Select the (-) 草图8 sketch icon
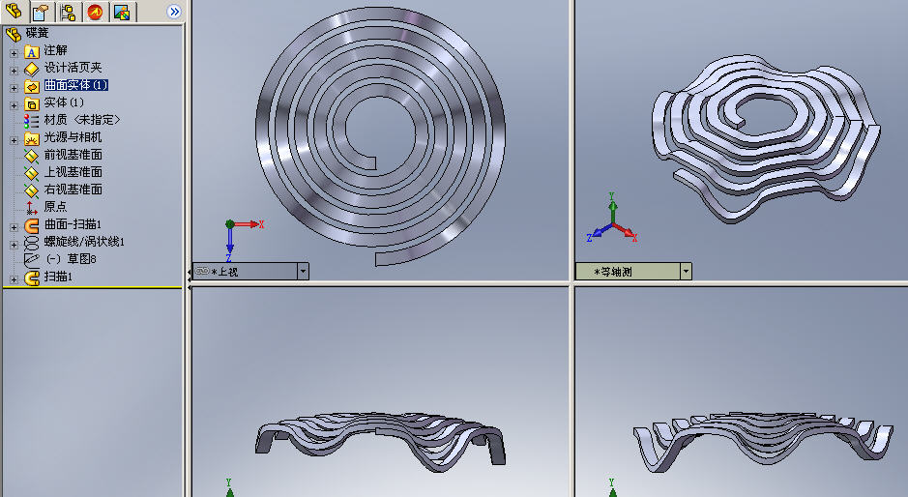Image resolution: width=908 pixels, height=497 pixels. pyautogui.click(x=31, y=259)
